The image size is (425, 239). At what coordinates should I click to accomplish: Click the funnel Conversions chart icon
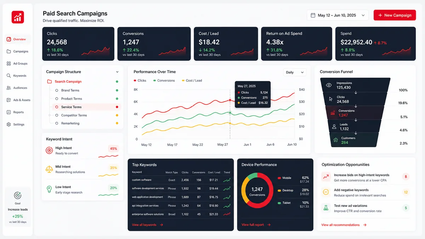click(333, 113)
